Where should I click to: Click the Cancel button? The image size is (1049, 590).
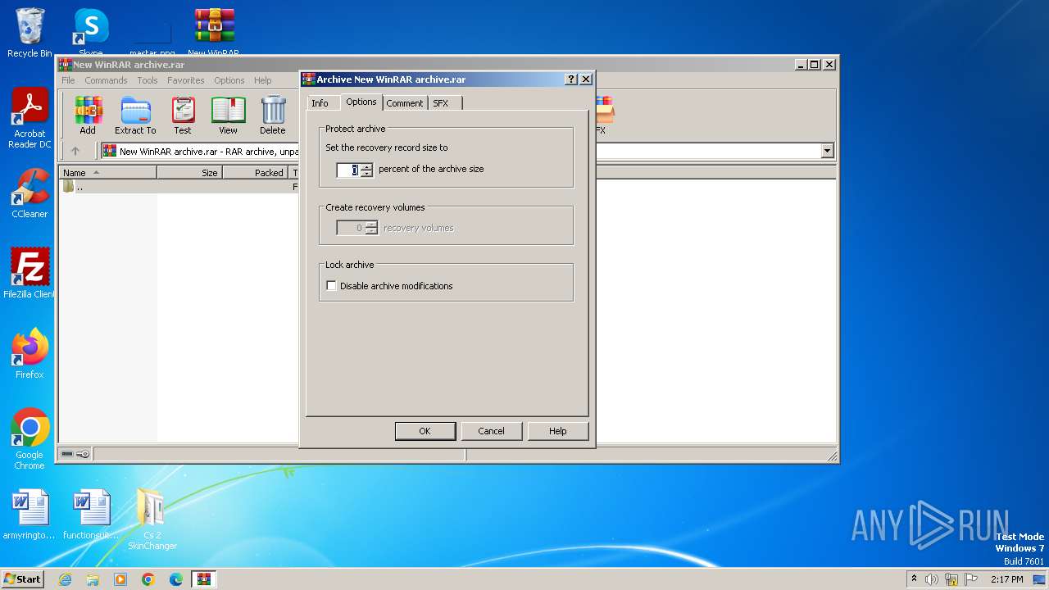tap(491, 431)
